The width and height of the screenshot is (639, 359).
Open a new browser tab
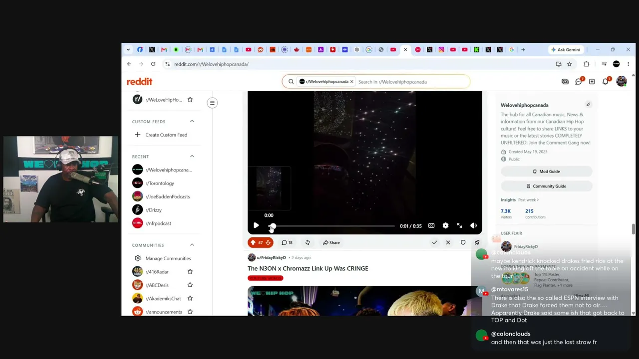523,50
